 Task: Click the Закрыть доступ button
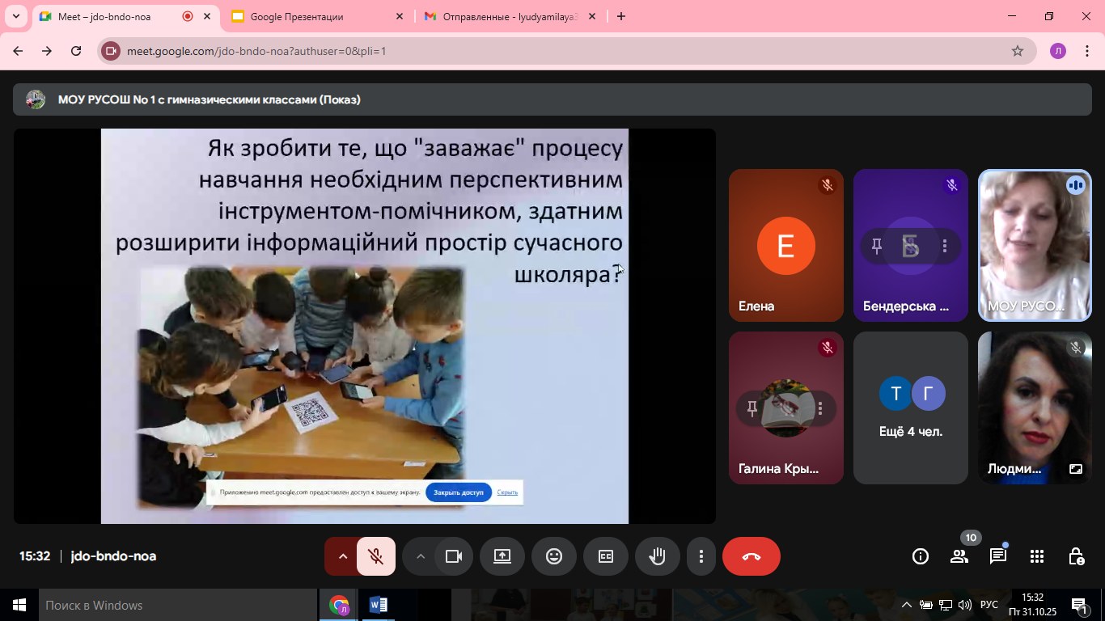pos(458,492)
